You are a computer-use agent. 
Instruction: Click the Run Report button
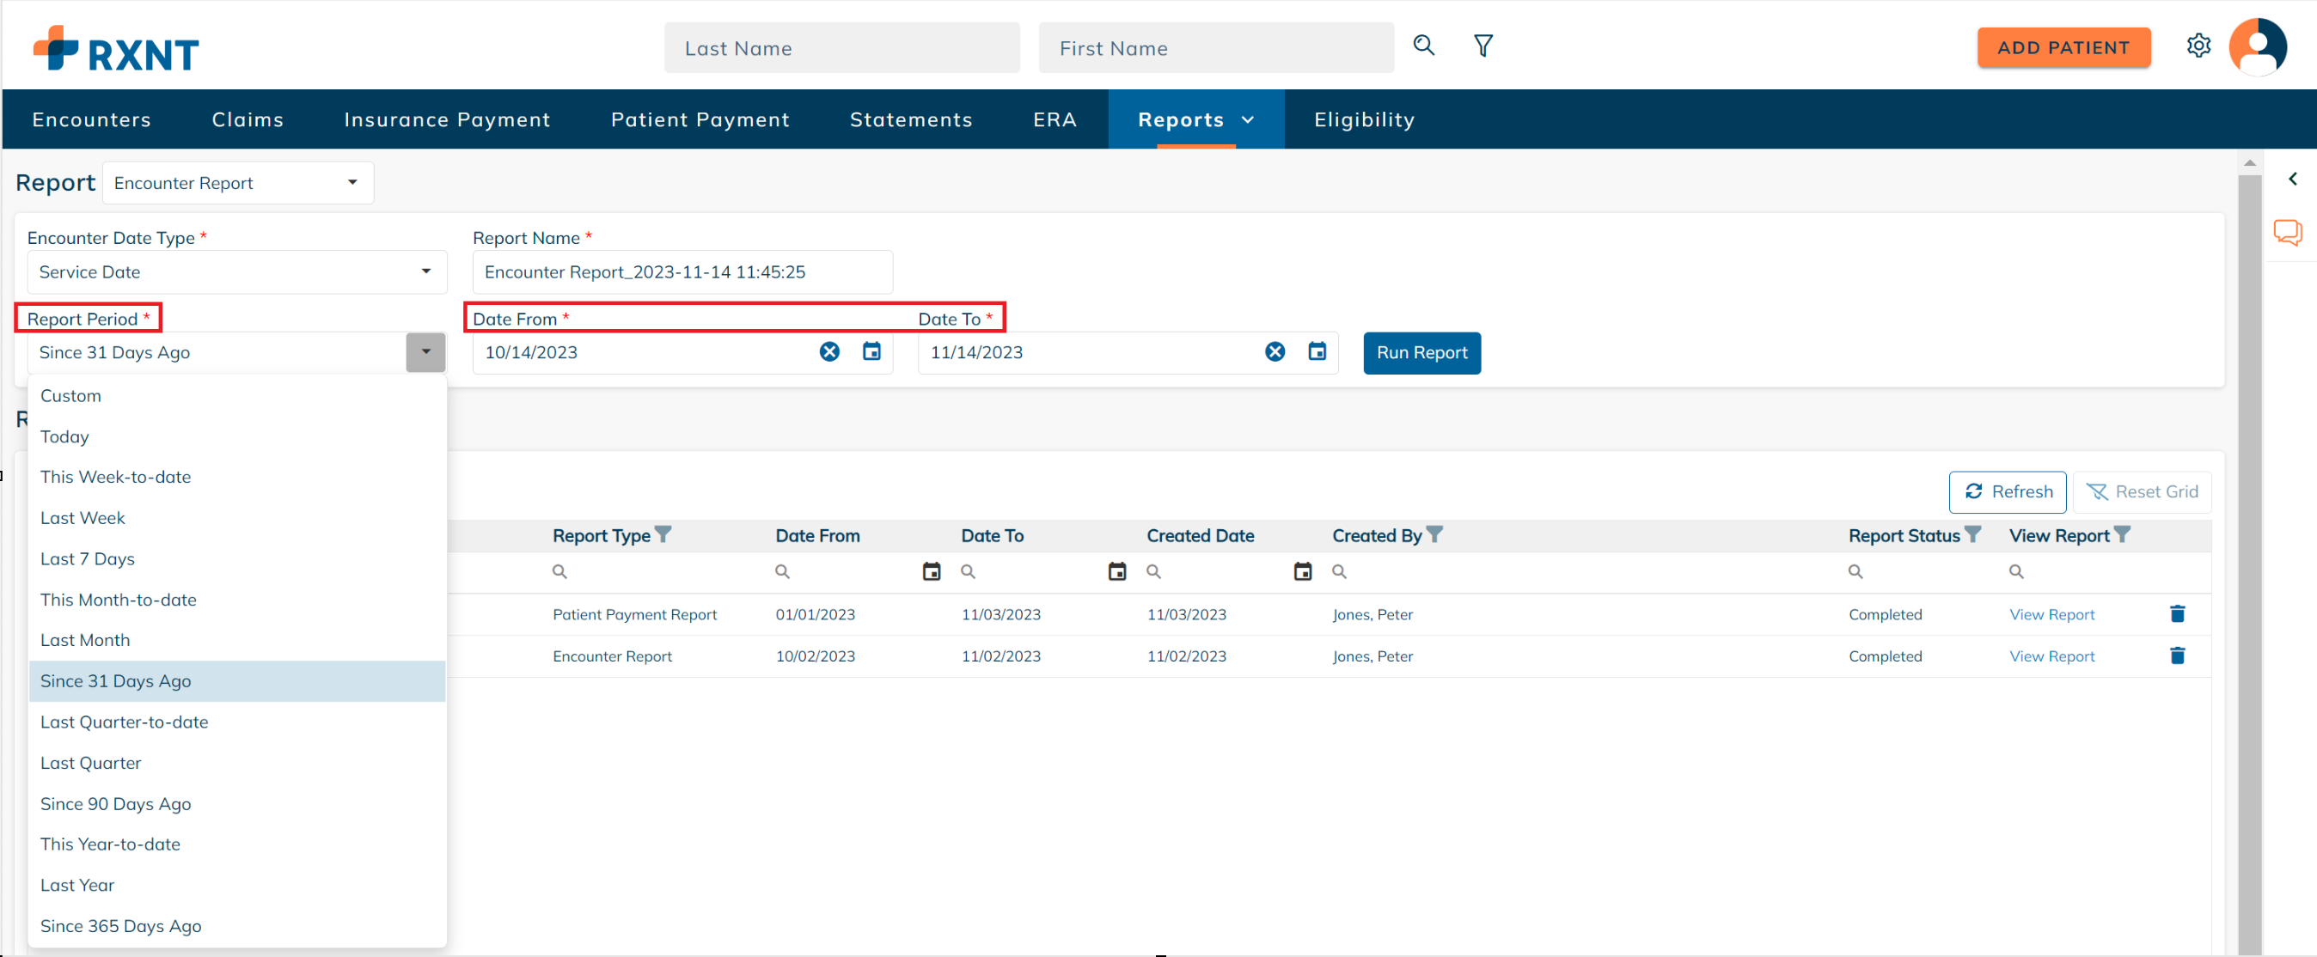[x=1421, y=352]
